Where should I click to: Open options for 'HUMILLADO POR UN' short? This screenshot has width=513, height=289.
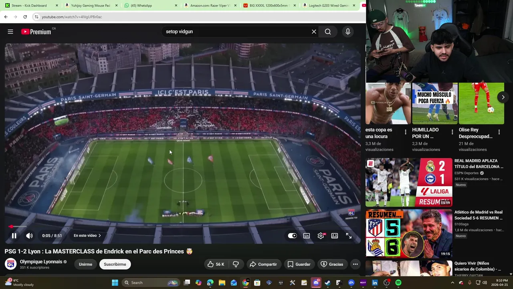click(x=452, y=132)
